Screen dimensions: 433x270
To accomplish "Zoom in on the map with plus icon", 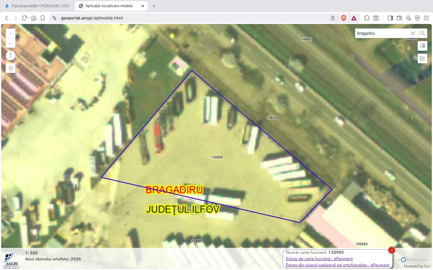I will pyautogui.click(x=11, y=33).
